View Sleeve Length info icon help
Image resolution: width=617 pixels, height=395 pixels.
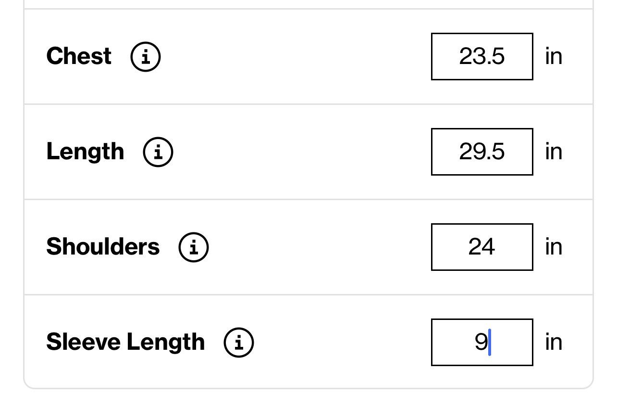point(239,342)
